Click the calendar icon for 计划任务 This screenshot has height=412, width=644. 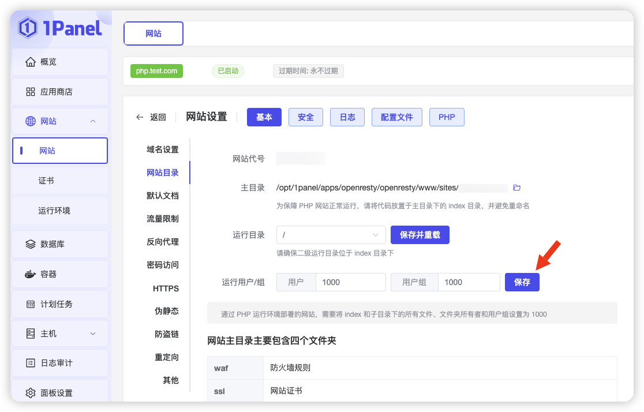pyautogui.click(x=31, y=304)
